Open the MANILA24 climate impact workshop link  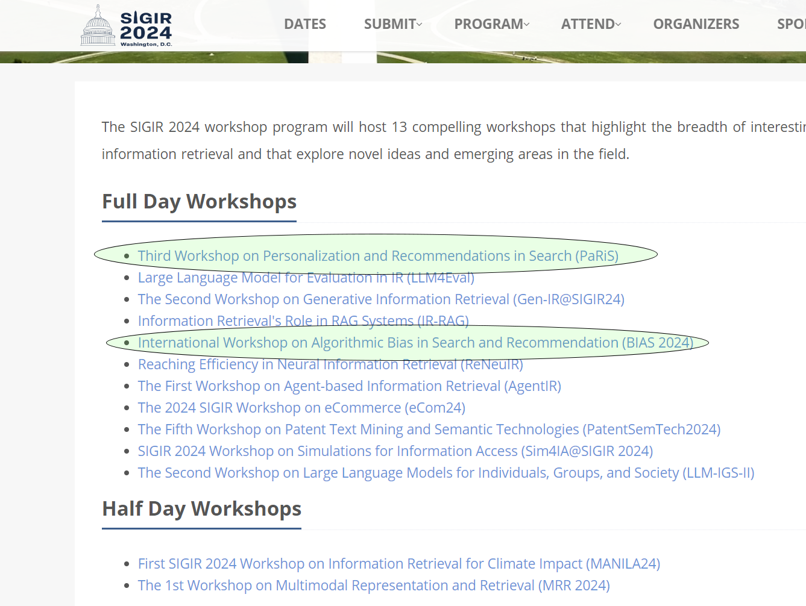click(399, 564)
